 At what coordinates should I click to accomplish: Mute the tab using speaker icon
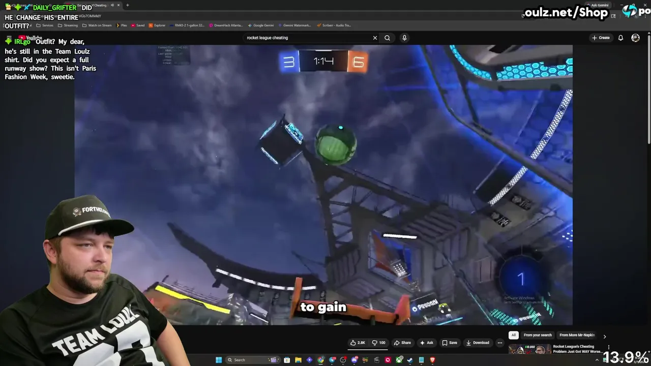112,5
